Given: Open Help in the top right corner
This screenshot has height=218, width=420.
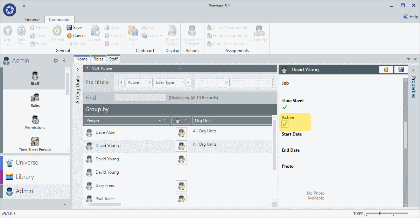Looking at the screenshot, I should tap(411, 17).
